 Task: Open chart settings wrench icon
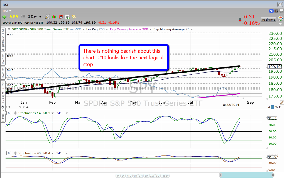pos(47,17)
